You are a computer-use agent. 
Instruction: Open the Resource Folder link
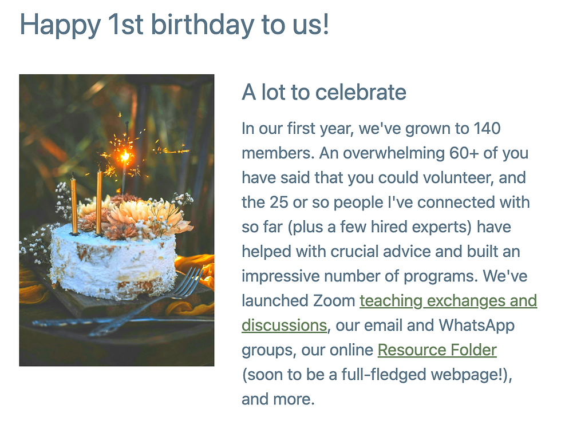point(437,350)
